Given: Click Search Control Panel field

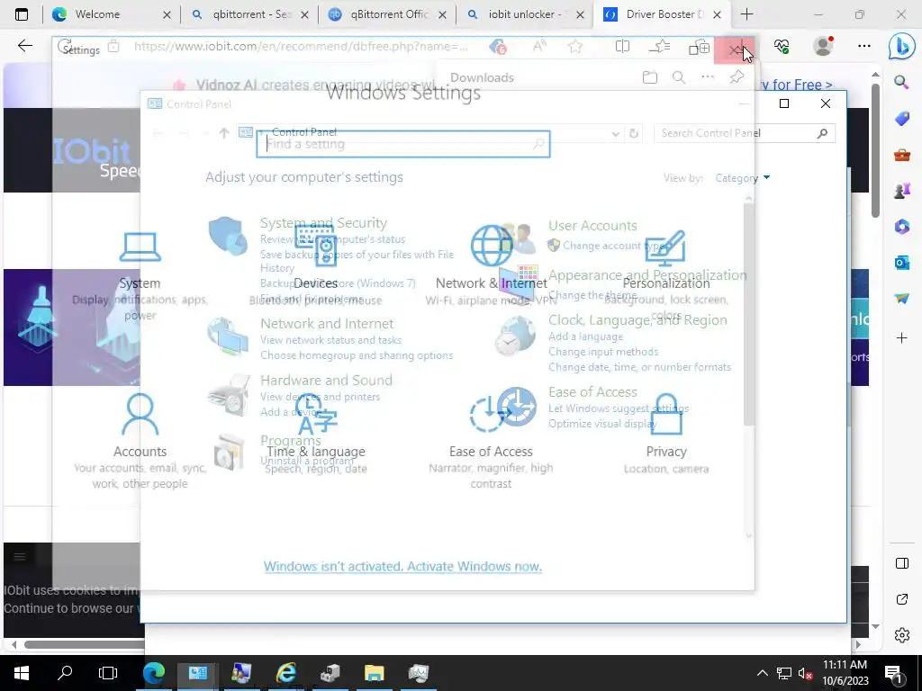Looking at the screenshot, I should (x=745, y=133).
